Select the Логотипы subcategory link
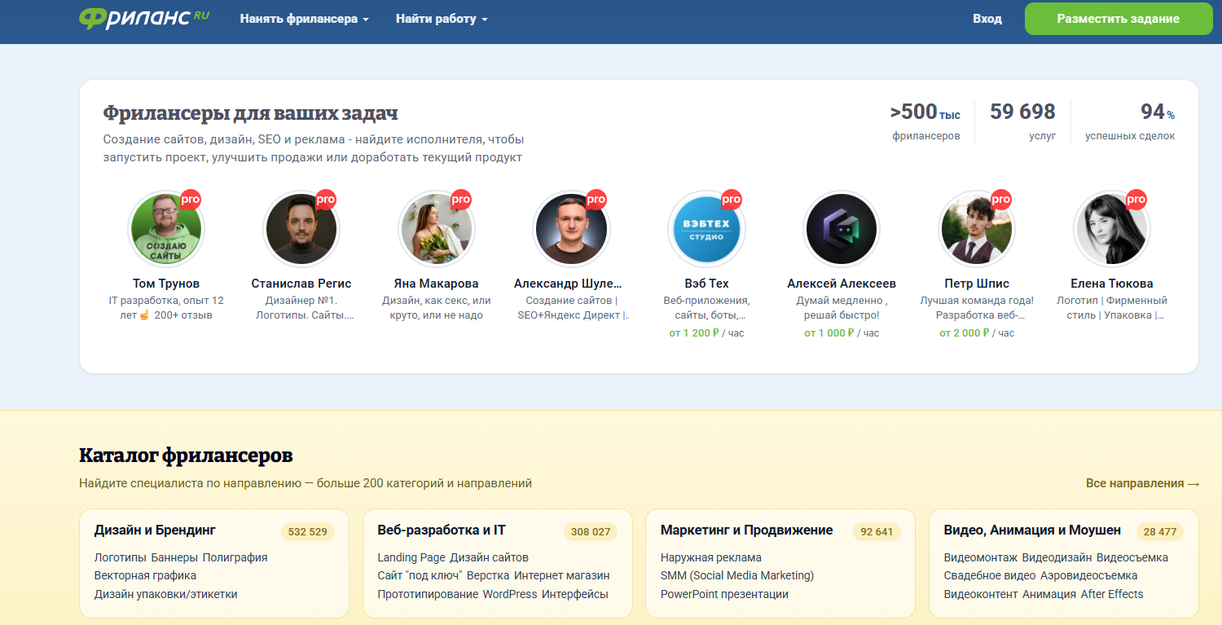The image size is (1222, 625). click(121, 558)
